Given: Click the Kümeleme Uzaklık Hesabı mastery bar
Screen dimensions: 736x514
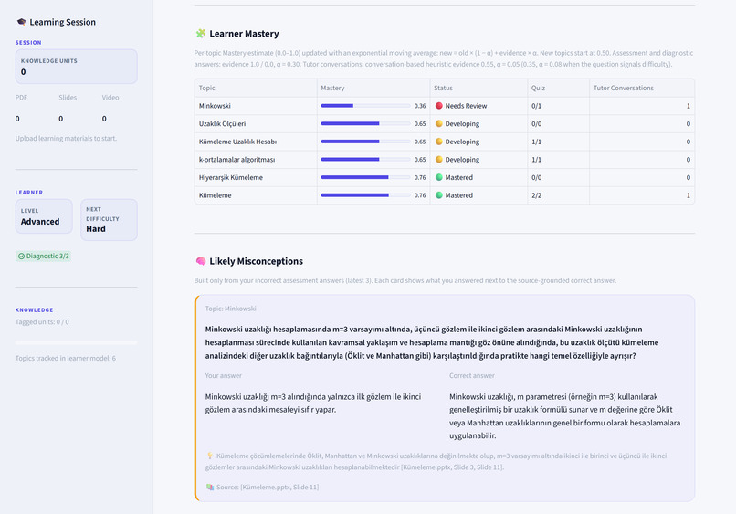Looking at the screenshot, I should point(365,142).
